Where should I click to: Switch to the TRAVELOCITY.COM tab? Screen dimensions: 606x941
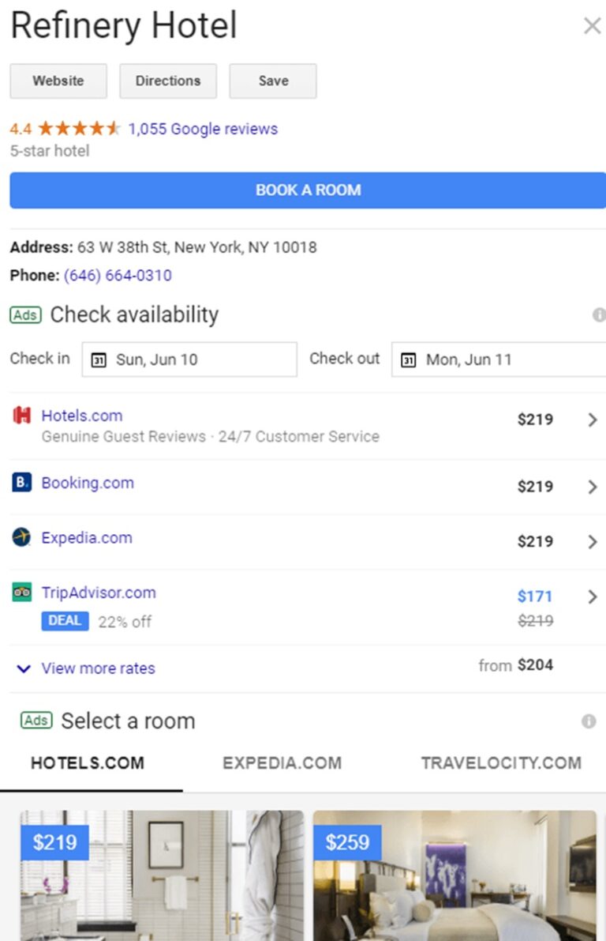pyautogui.click(x=500, y=763)
